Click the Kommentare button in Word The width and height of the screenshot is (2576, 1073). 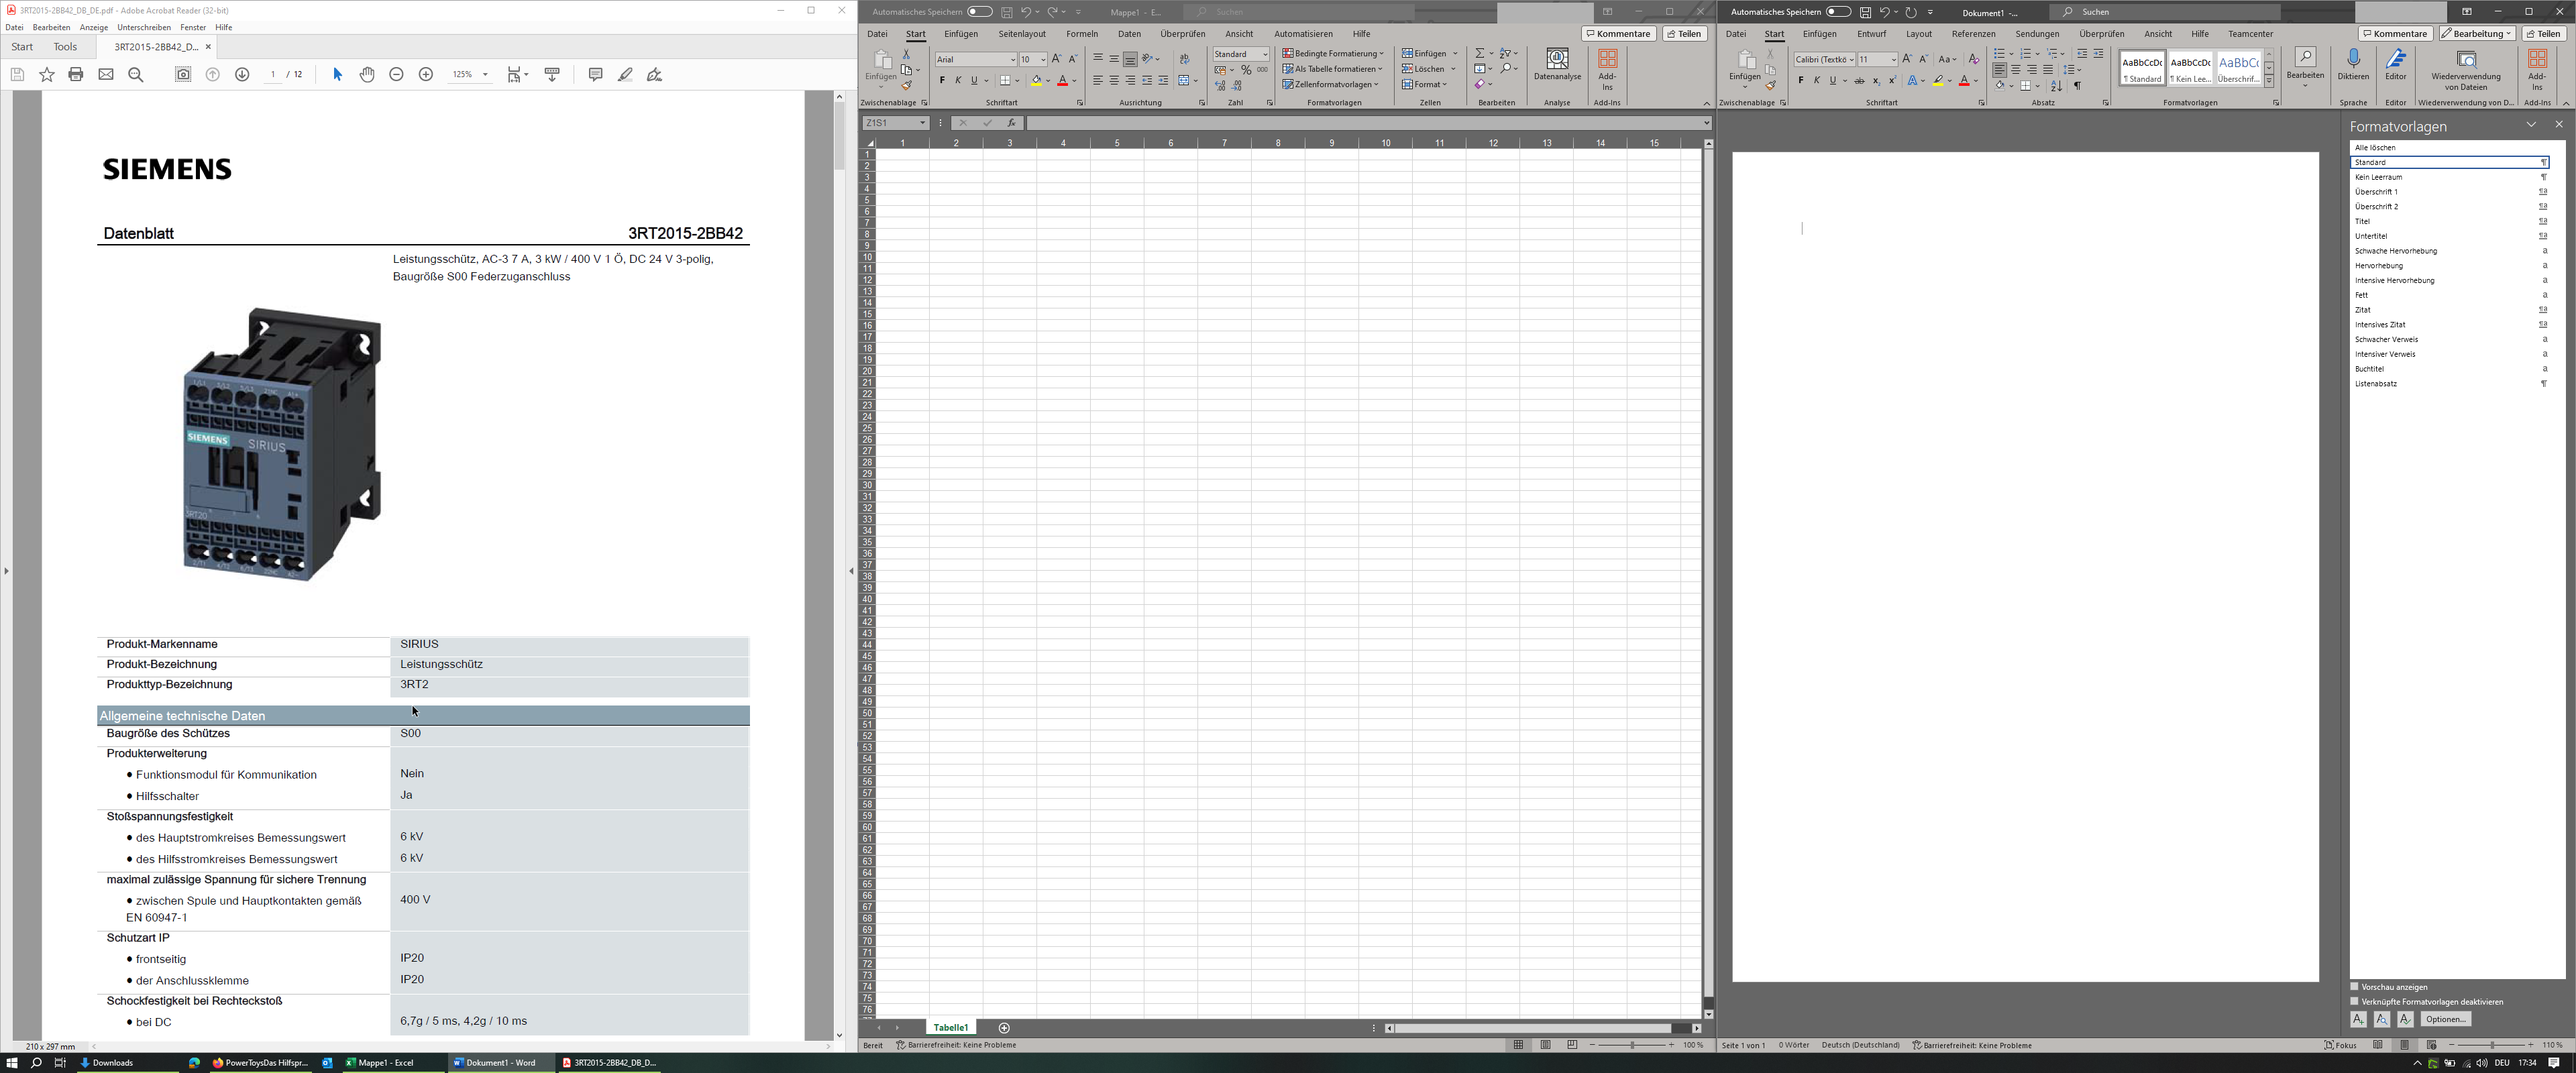pyautogui.click(x=2395, y=34)
